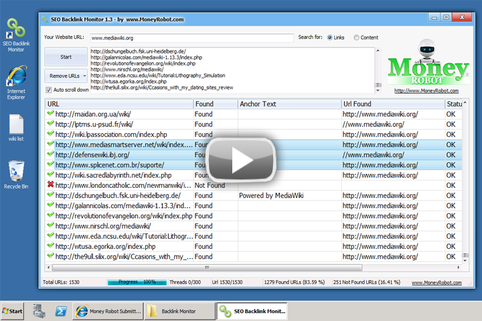
Task: Select the revolutionofevangelion.org row in table
Action: (254, 216)
